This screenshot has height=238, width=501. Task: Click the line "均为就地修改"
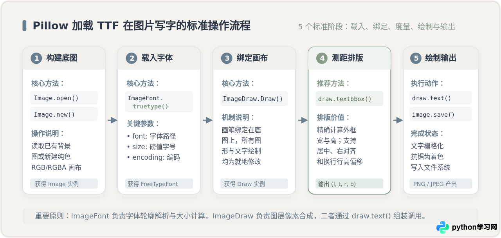[241, 161]
